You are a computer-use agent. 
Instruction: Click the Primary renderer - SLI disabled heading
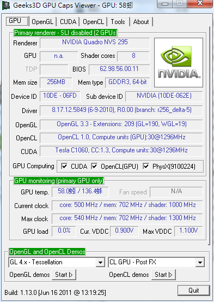65,33
